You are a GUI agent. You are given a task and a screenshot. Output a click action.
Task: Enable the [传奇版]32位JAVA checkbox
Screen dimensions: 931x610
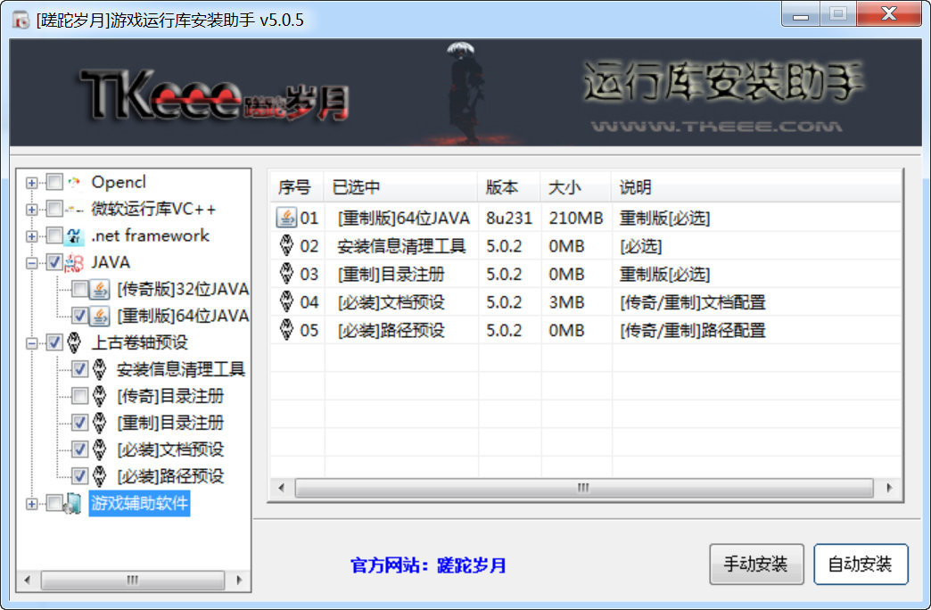(x=80, y=289)
